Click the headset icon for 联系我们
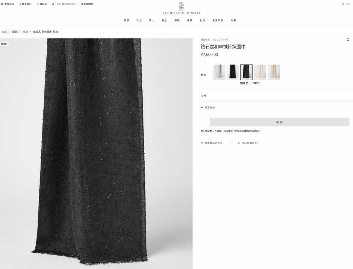 pos(20,4)
